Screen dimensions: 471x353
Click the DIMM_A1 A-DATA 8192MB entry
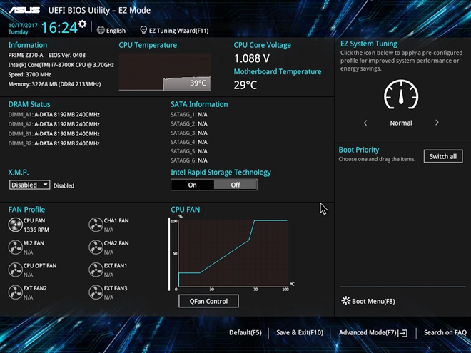tap(54, 114)
